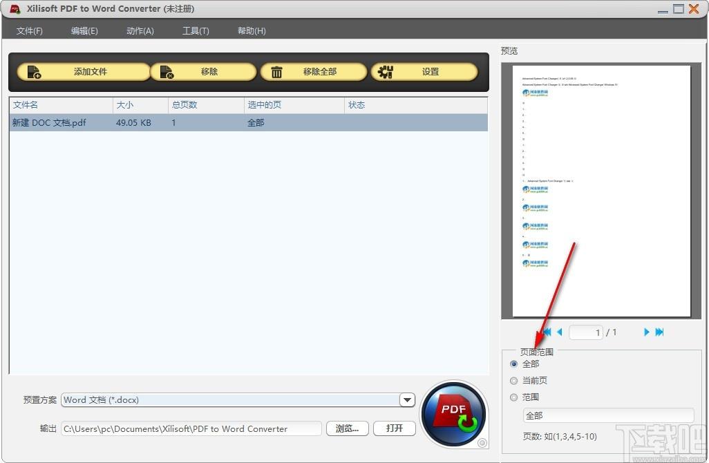Go to the previous preview page
The image size is (709, 463).
tap(559, 332)
